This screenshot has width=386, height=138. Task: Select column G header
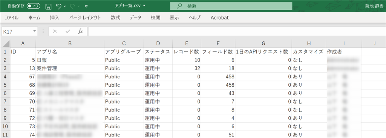[263, 43]
